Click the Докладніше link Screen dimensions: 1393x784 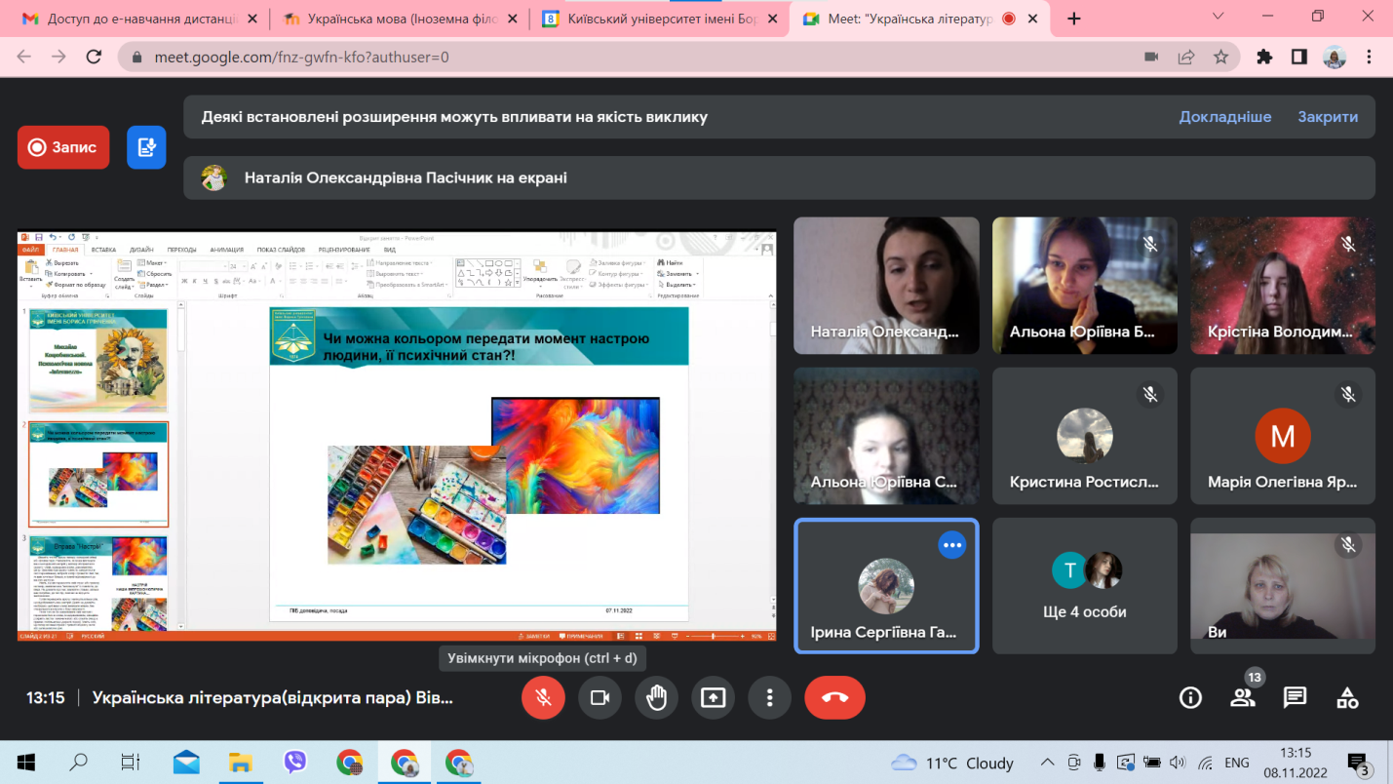1224,117
